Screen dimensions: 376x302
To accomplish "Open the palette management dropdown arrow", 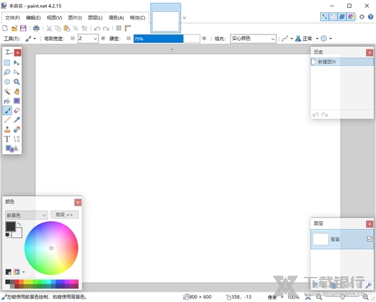I will pyautogui.click(x=24, y=272).
